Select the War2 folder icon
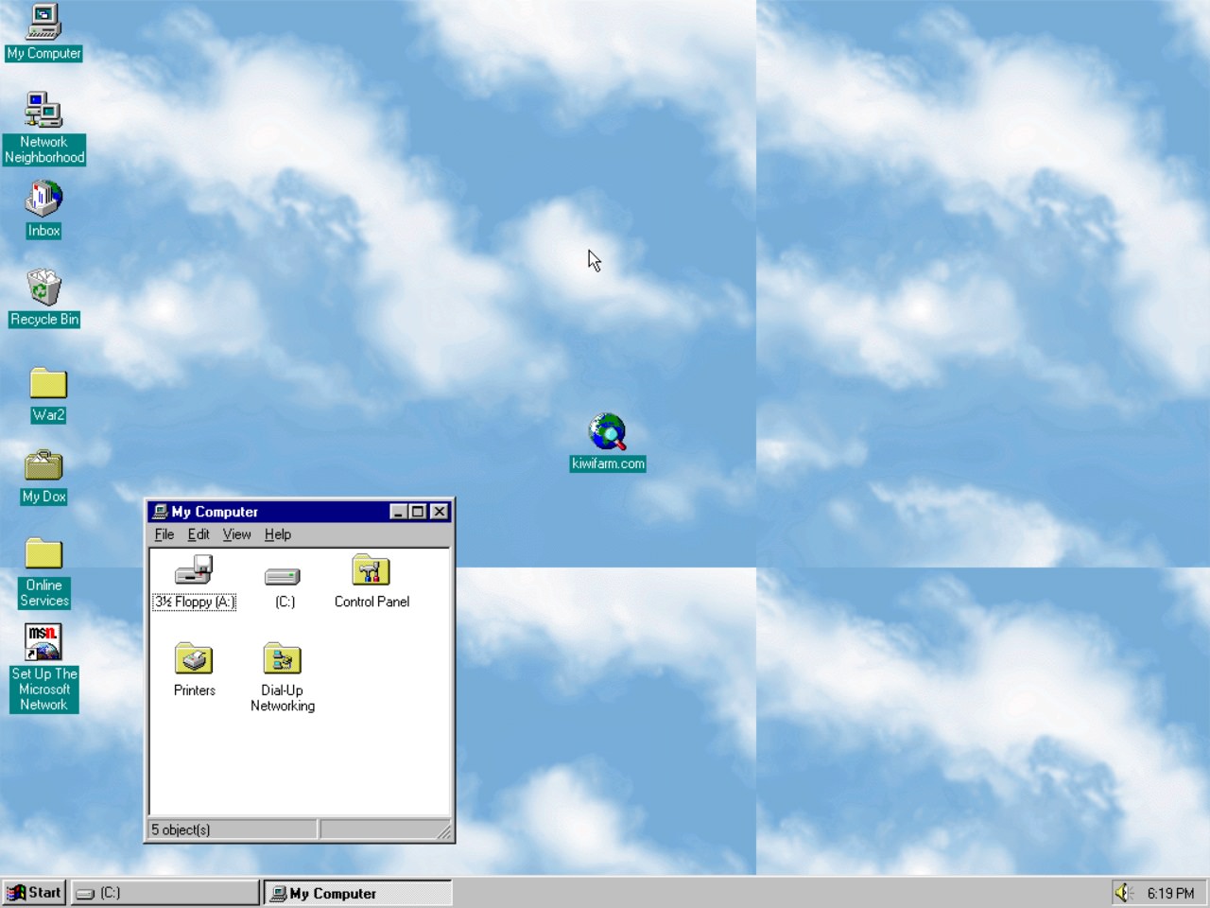 (48, 384)
